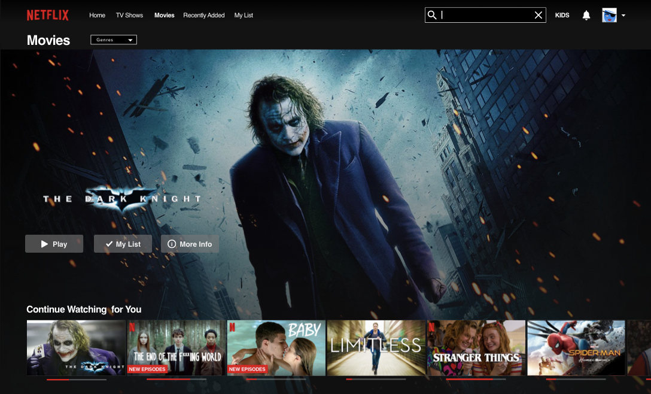Screen dimensions: 651x394
Task: Open My List in the navigation bar
Action: [244, 16]
